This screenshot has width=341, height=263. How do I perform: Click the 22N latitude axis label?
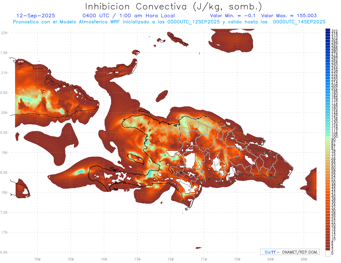coord(4,33)
